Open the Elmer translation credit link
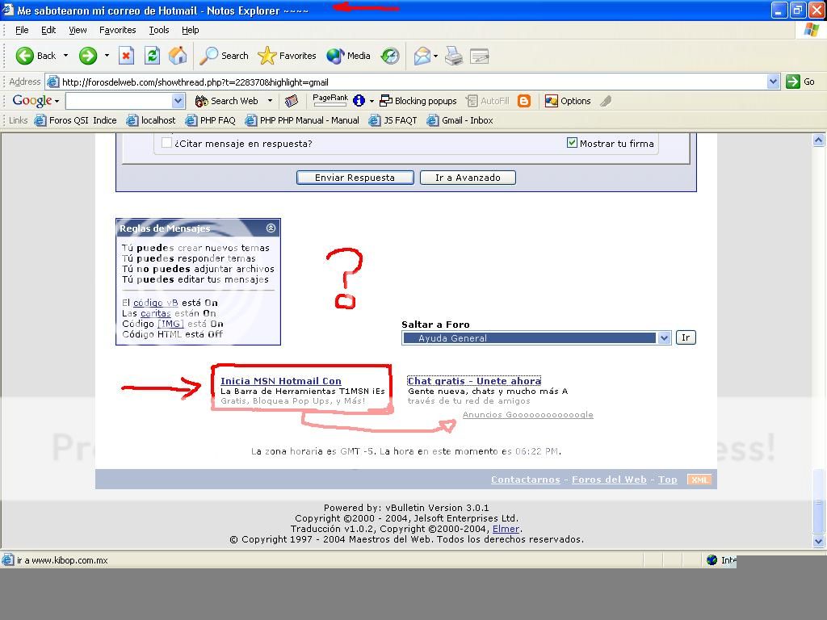The height and width of the screenshot is (620, 827). coord(506,528)
